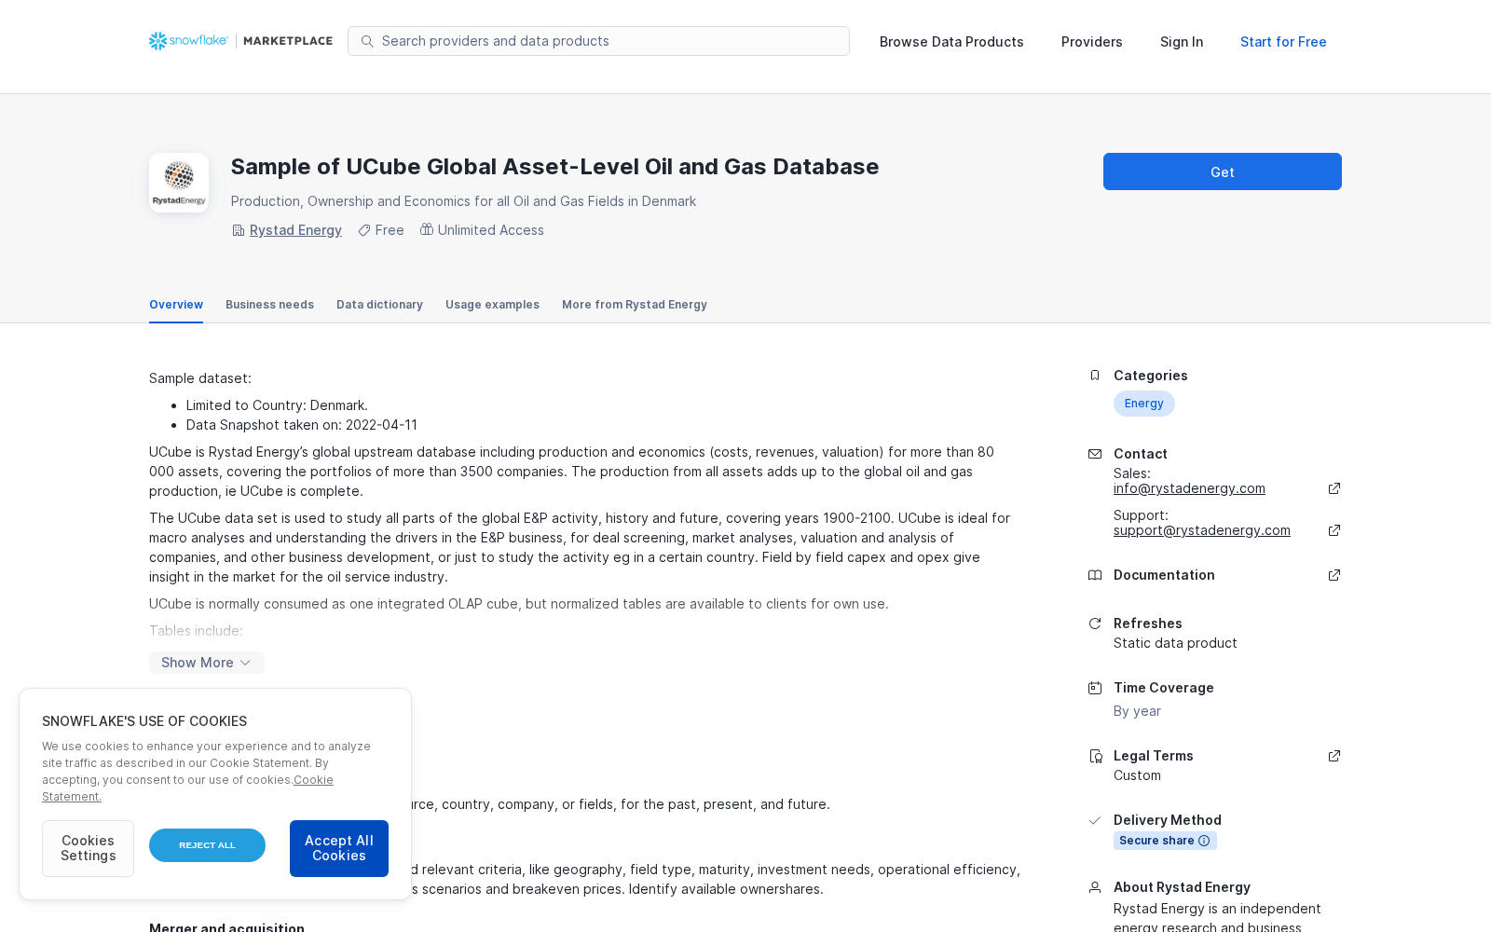Open the Data dictionary tab
Image resolution: width=1491 pixels, height=932 pixels.
click(379, 305)
